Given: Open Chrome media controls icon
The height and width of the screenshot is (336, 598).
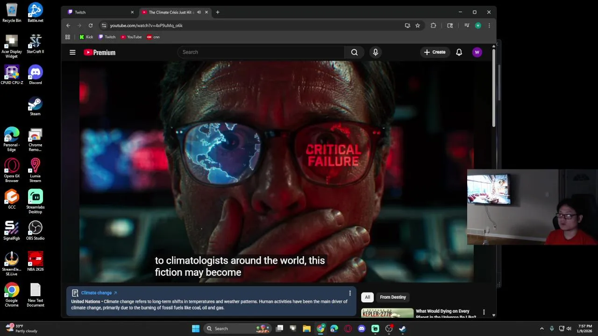Looking at the screenshot, I should tap(467, 26).
